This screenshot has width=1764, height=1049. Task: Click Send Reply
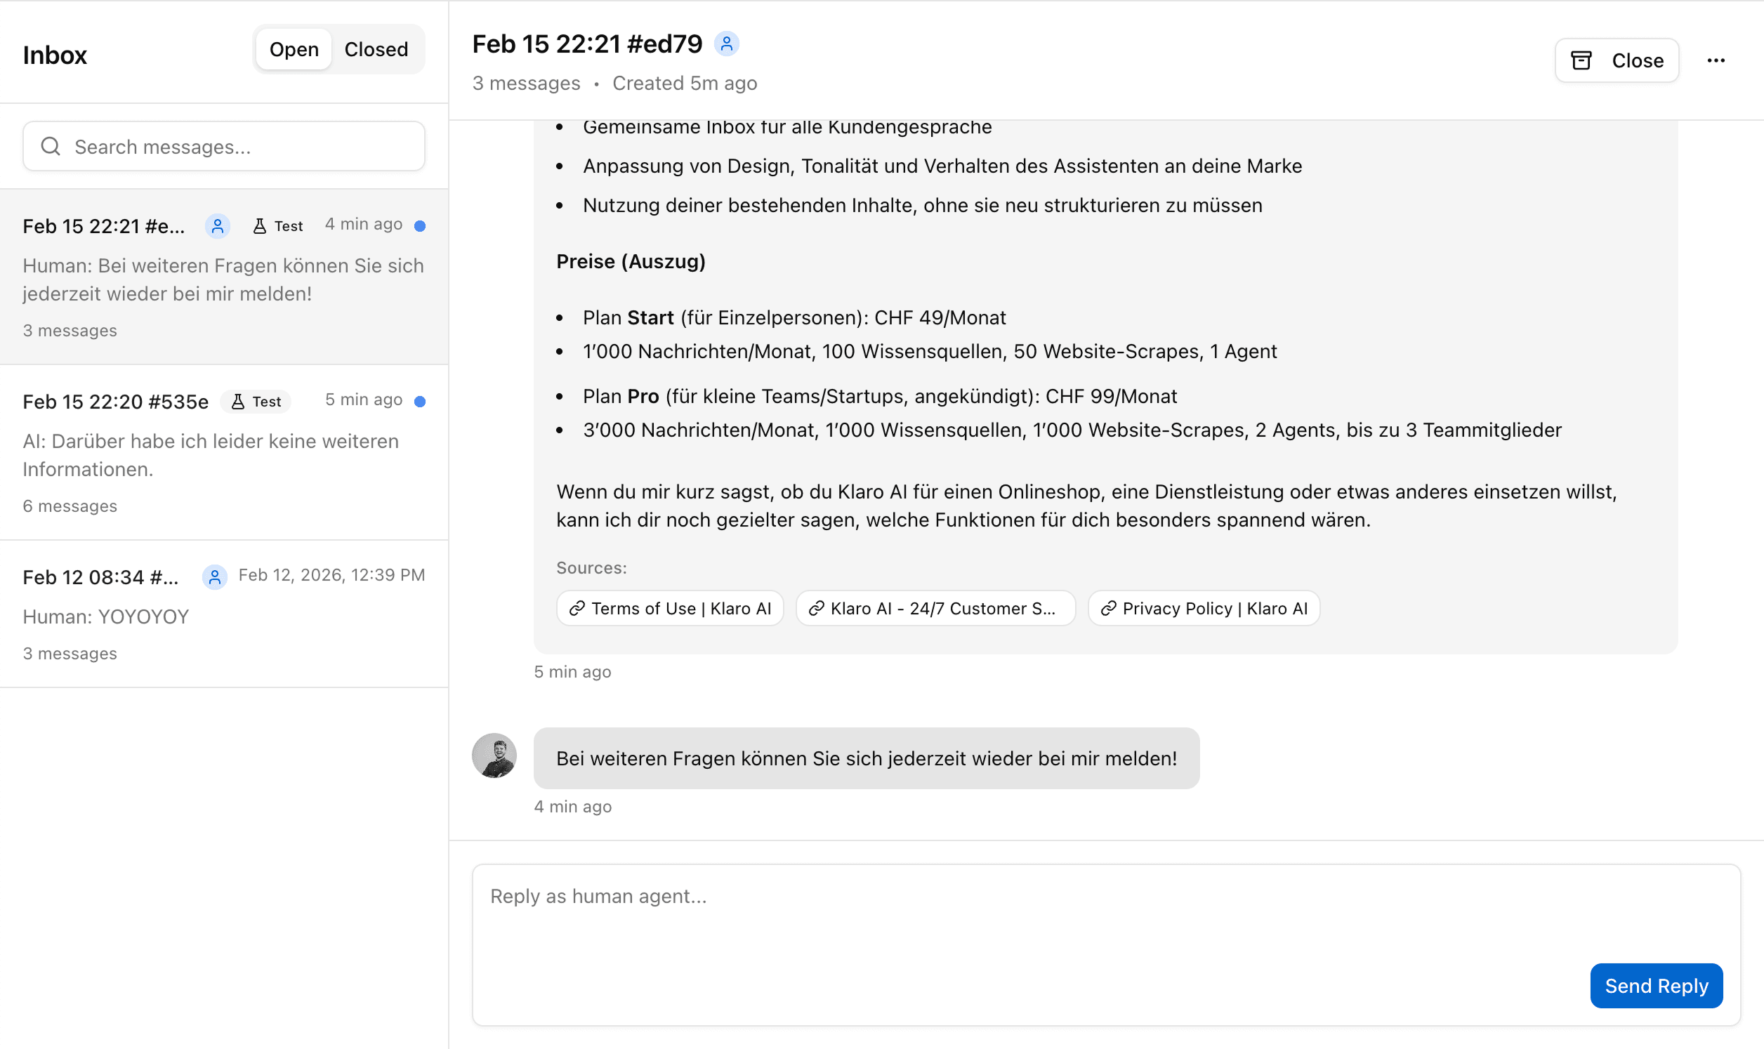(x=1657, y=985)
